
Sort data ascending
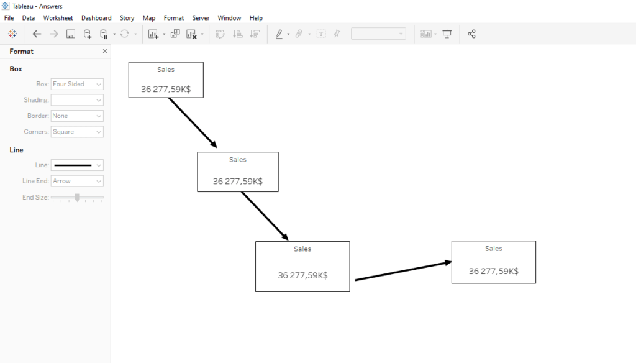pos(237,34)
